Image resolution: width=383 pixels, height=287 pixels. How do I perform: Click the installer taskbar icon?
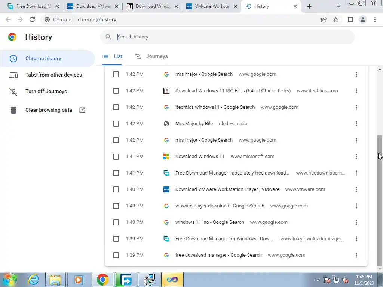click(149, 280)
